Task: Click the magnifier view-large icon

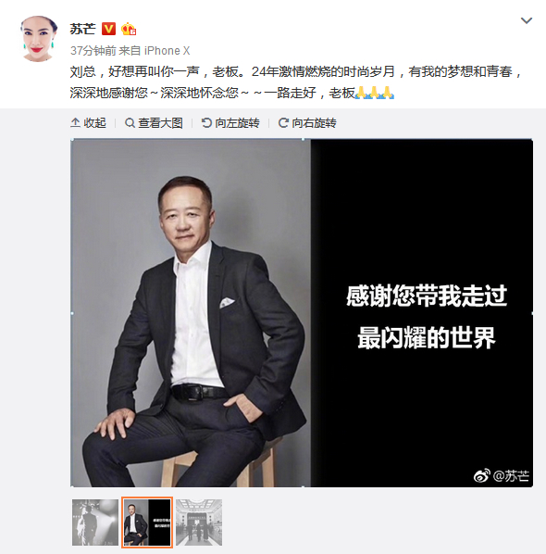Action: 130,123
